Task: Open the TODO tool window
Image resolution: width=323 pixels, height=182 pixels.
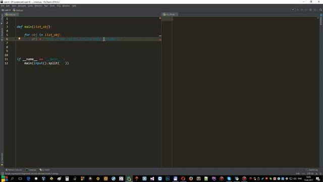Action: (45, 170)
